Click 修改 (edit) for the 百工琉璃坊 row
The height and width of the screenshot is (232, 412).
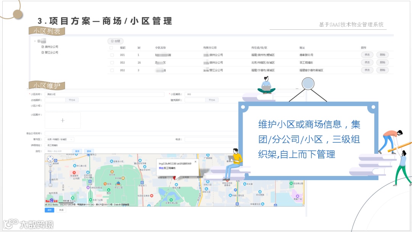[367, 62]
